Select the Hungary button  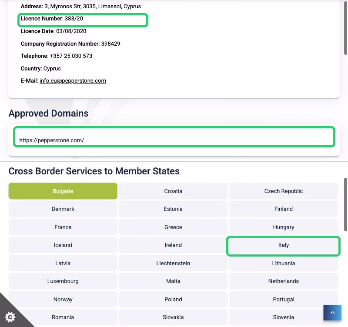pos(284,227)
